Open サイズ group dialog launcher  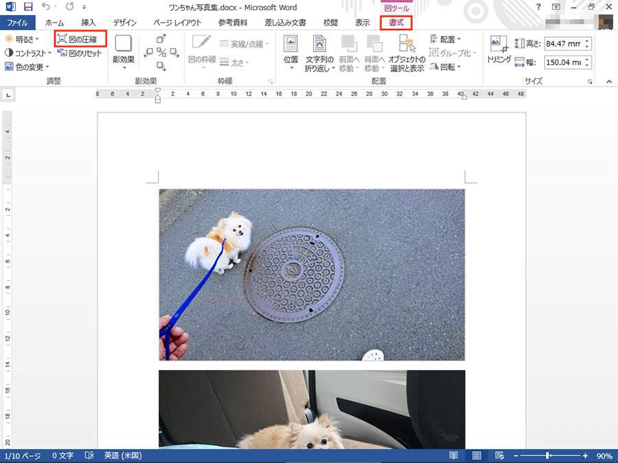pos(590,82)
